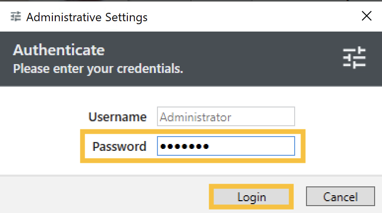
Task: Click the Username label
Action: tap(117, 117)
